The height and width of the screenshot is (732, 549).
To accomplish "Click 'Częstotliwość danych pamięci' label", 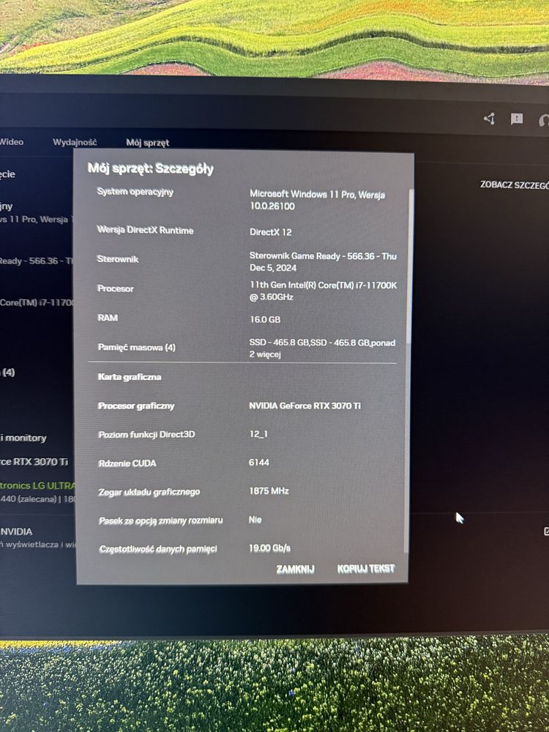I will tap(158, 549).
